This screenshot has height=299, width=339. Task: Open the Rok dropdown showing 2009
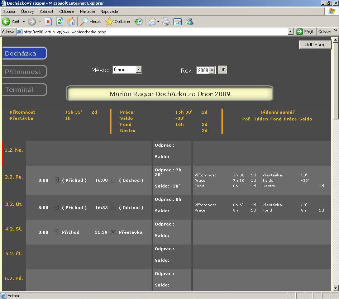point(212,70)
